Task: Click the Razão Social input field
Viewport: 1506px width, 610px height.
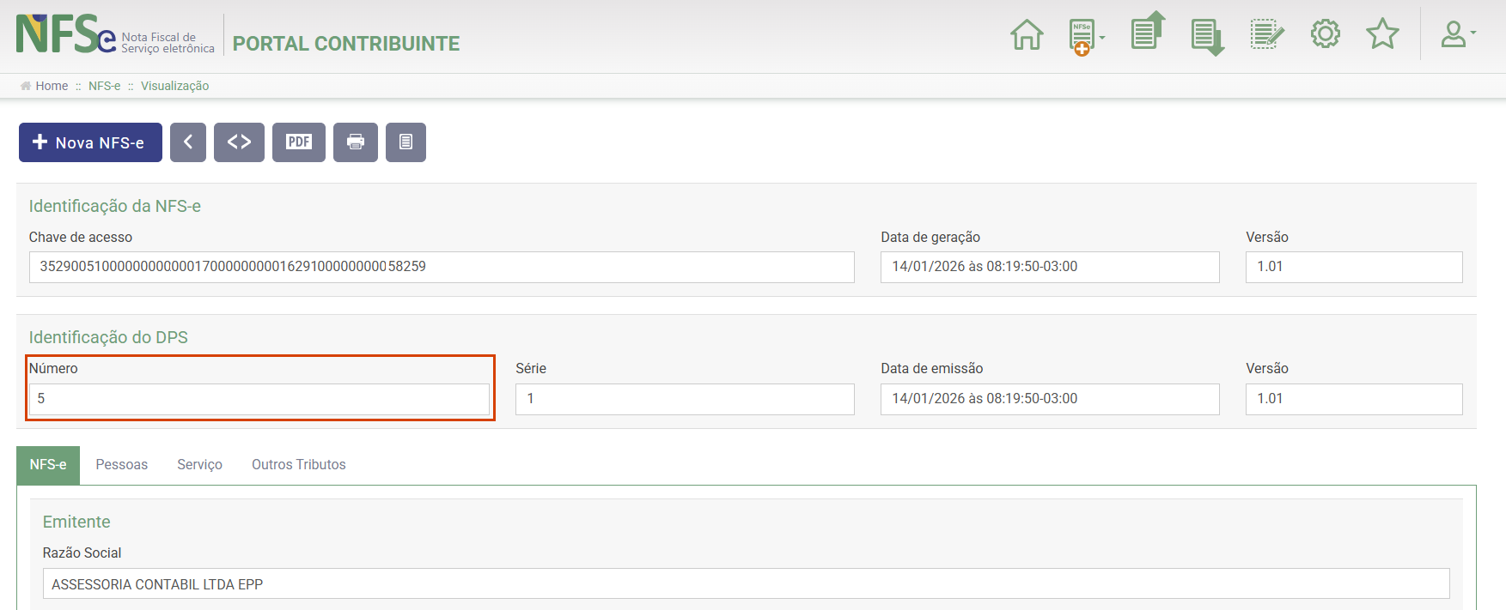Action: click(x=746, y=583)
